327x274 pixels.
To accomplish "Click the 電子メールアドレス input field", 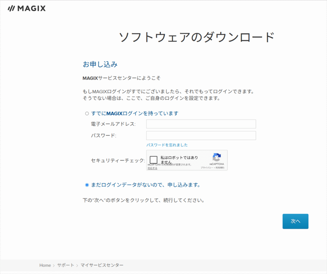I will pyautogui.click(x=201, y=124).
